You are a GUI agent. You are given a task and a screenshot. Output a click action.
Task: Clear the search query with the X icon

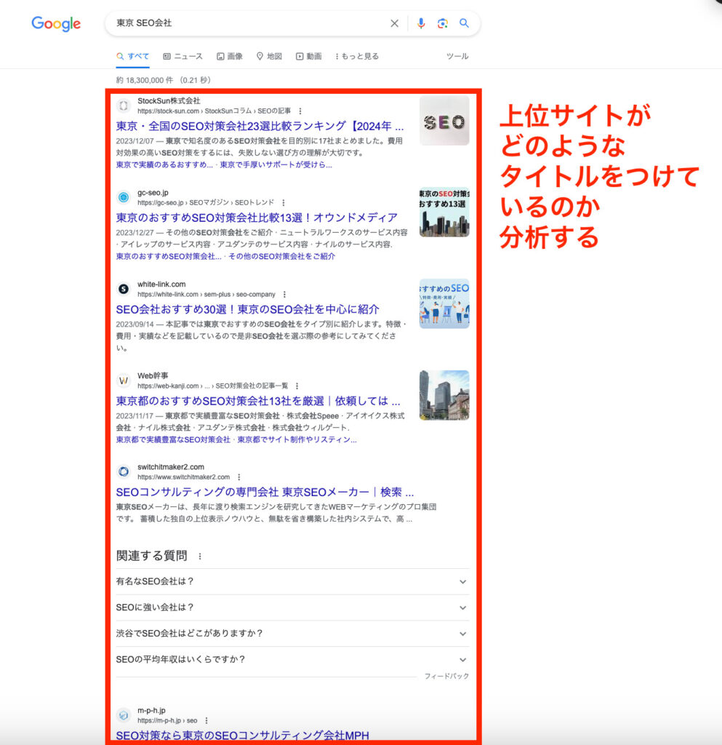(395, 23)
